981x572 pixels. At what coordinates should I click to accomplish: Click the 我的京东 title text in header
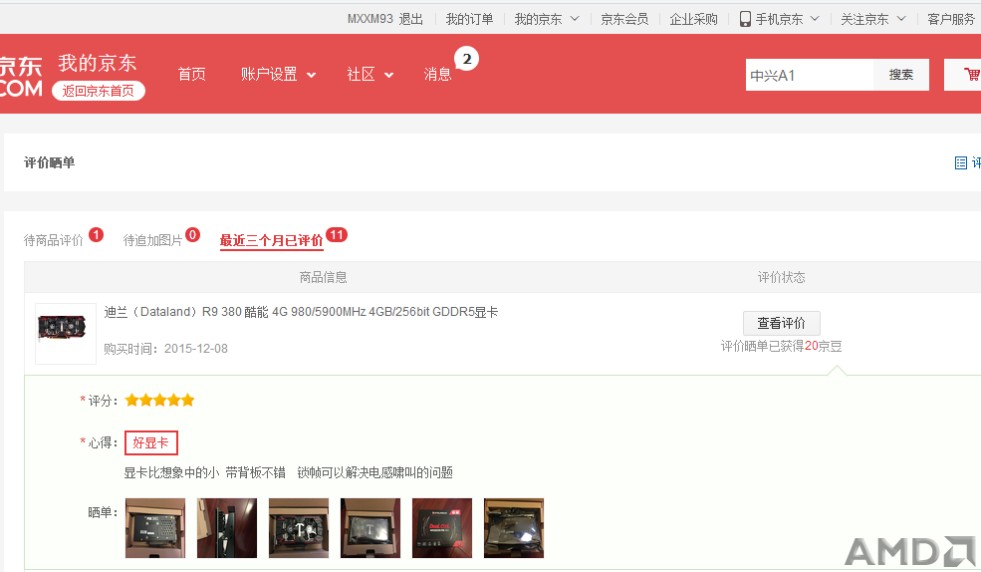click(x=98, y=63)
